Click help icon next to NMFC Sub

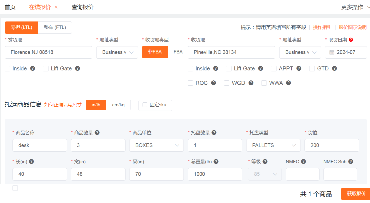pyautogui.click(x=351, y=162)
